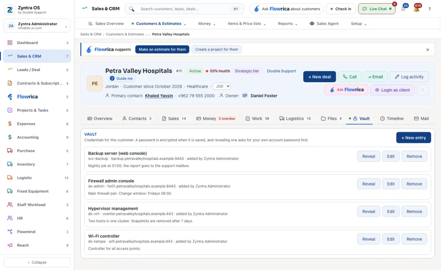Open Dashboard from the sidebar
Image resolution: width=441 pixels, height=270 pixels.
pos(37,43)
